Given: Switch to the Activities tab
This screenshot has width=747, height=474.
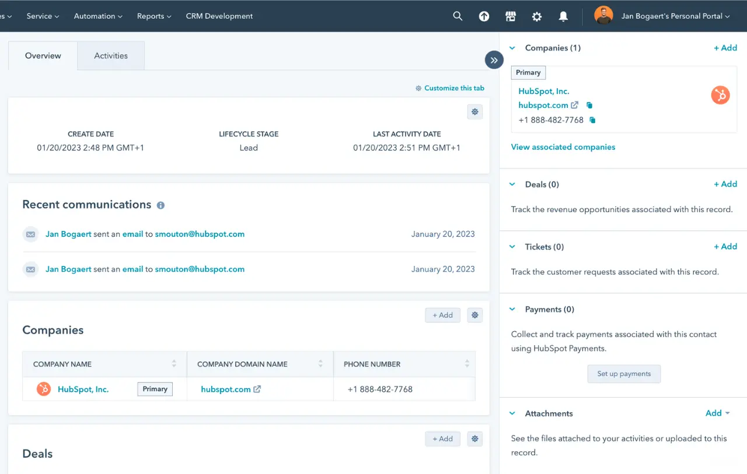Looking at the screenshot, I should 111,55.
